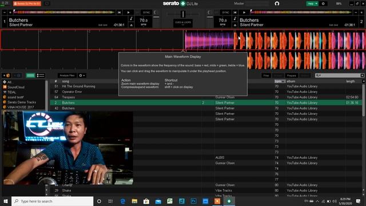Image resolution: width=366 pixels, height=206 pixels.
Task: Zoom in deck 2 overview with plus
Action: pyautogui.click(x=361, y=13)
